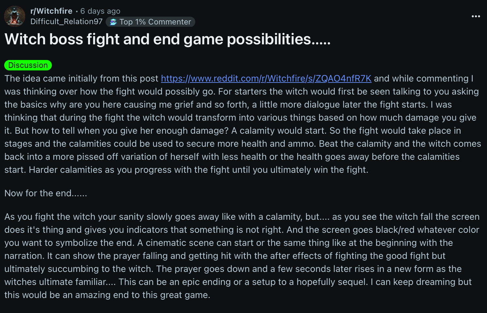
Task: Go to the r/Witchfire subreddit link
Action: tap(51, 11)
